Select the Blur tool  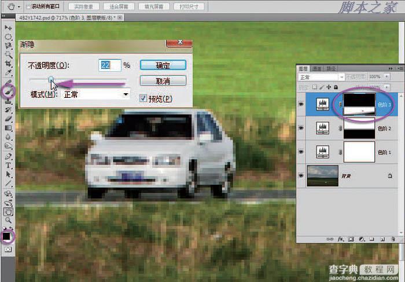click(8, 137)
